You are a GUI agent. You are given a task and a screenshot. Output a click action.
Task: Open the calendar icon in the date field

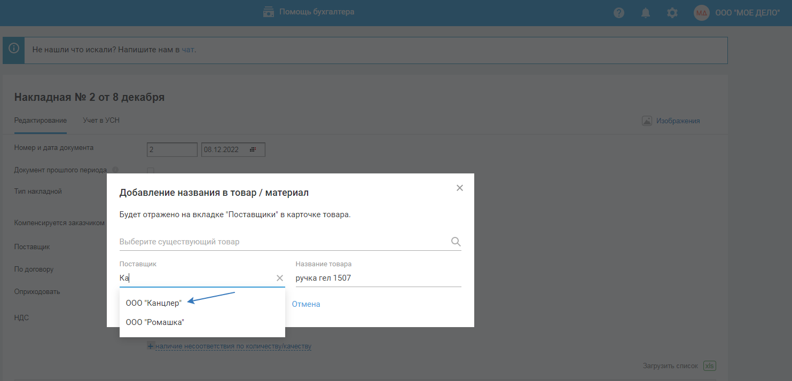[253, 150]
